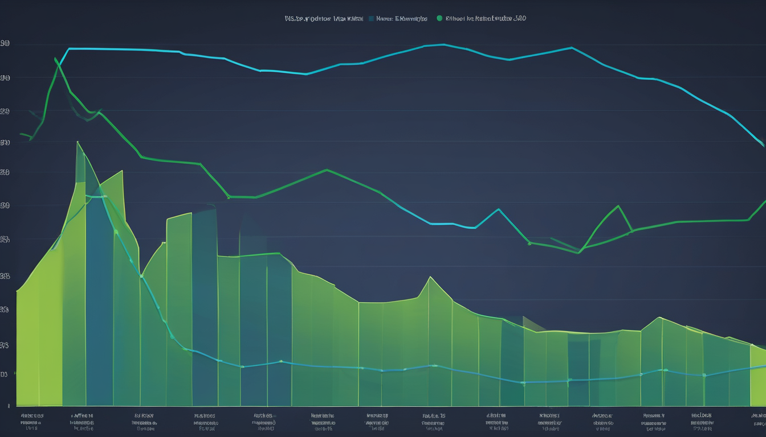Click the tallest peak of the green area
Image resolution: width=766 pixels, height=437 pixels.
pyautogui.click(x=77, y=142)
